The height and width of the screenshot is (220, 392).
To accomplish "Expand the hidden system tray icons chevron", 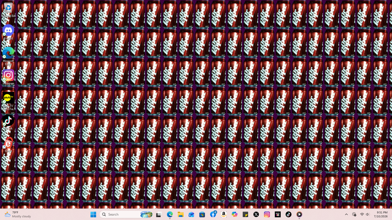I will coord(346,214).
